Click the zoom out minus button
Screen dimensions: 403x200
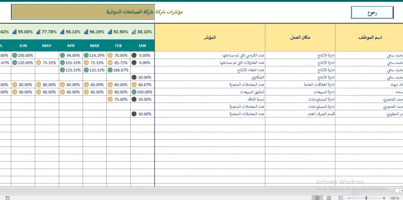click(349, 198)
